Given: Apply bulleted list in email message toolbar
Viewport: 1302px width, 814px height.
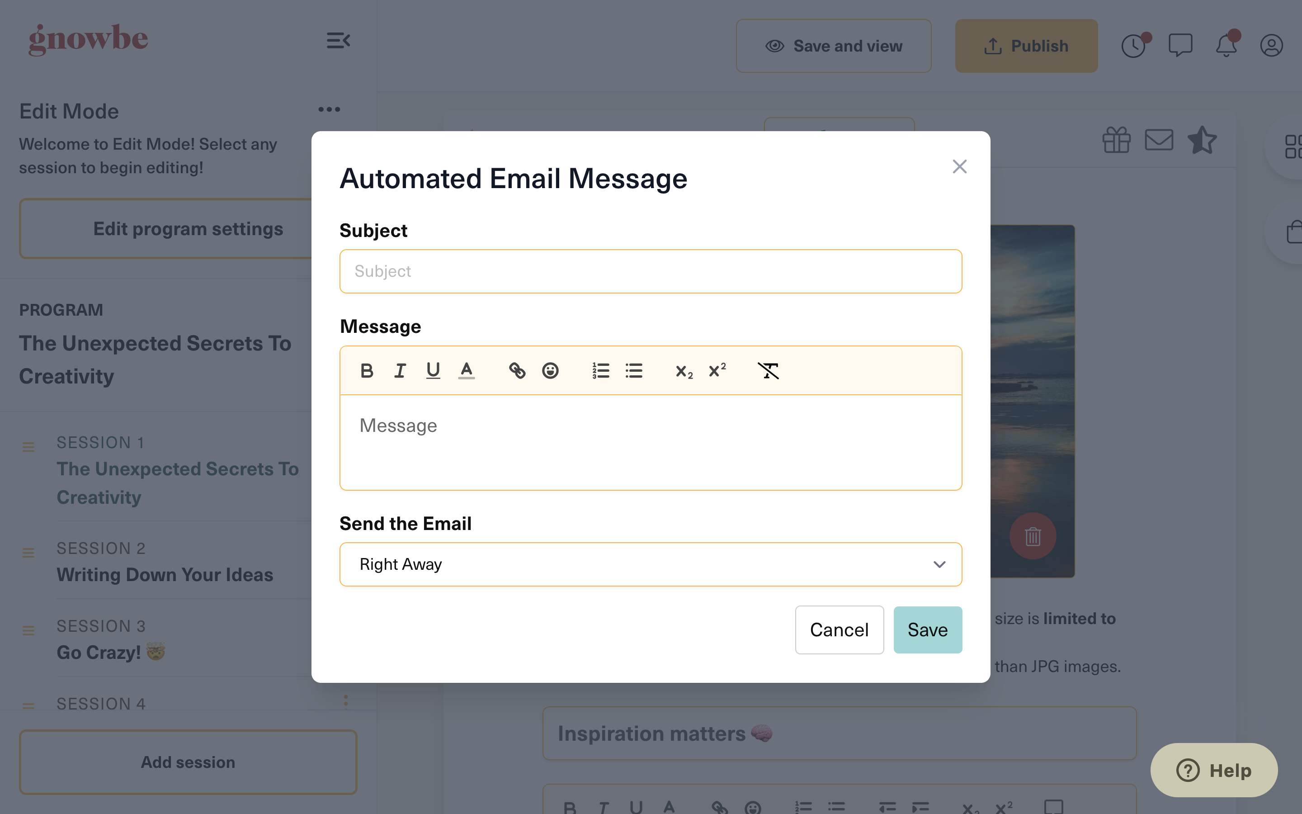Looking at the screenshot, I should pyautogui.click(x=634, y=371).
